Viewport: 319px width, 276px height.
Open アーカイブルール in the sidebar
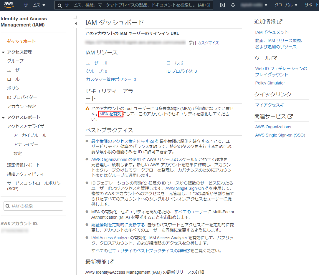(x=30, y=135)
